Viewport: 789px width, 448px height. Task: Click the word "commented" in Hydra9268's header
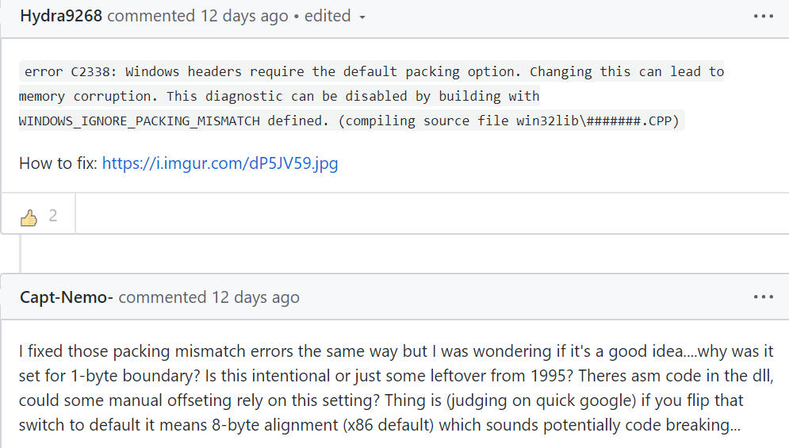coord(151,16)
